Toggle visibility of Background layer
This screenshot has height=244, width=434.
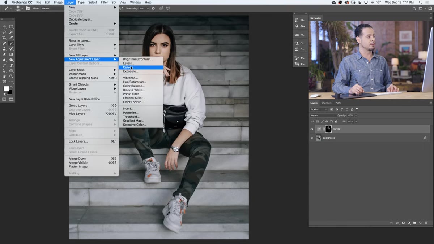tap(312, 138)
